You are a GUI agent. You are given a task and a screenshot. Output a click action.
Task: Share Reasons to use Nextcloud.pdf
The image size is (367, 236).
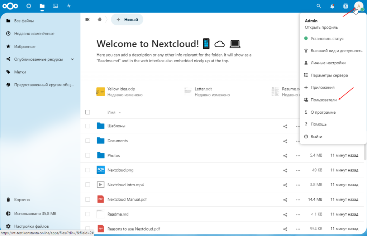(x=285, y=229)
